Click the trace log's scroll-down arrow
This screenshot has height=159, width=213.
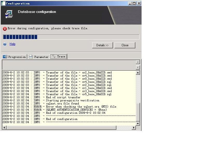(x=138, y=124)
